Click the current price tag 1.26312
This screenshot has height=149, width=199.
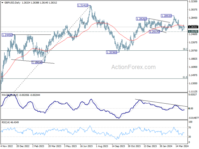(193, 27)
